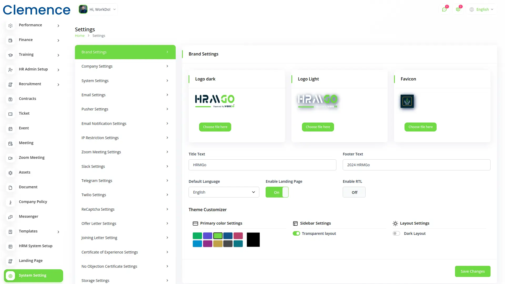Image resolution: width=505 pixels, height=284 pixels.
Task: Turn off Enable Landing Page switch
Action: [x=277, y=192]
